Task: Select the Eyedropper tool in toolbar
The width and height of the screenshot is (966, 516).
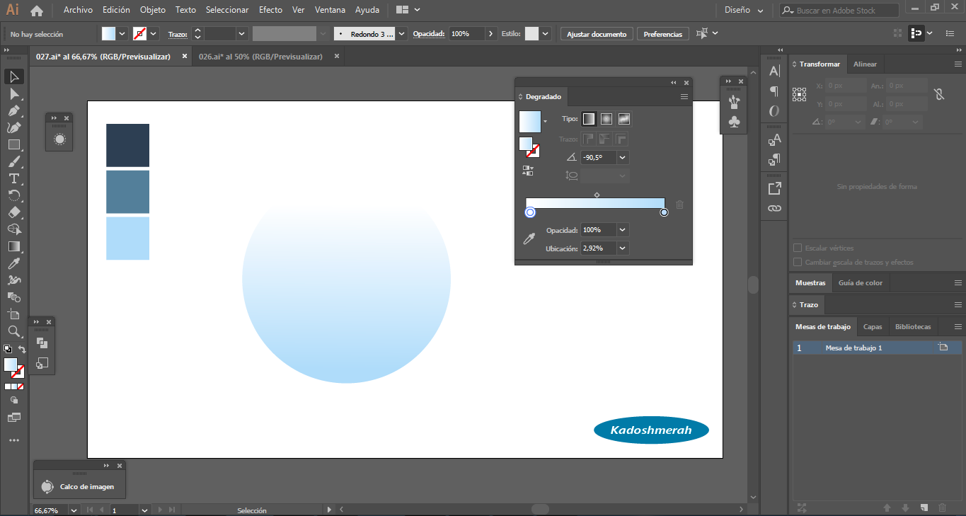Action: 14,263
